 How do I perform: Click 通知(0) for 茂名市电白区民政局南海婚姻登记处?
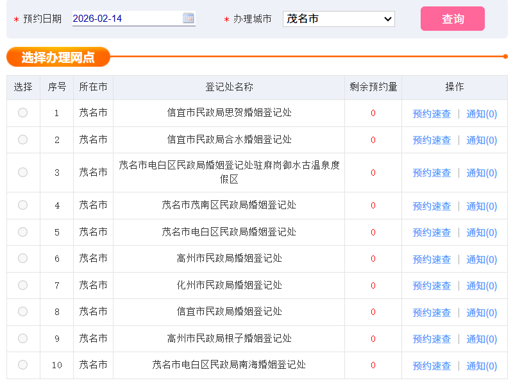pyautogui.click(x=482, y=365)
